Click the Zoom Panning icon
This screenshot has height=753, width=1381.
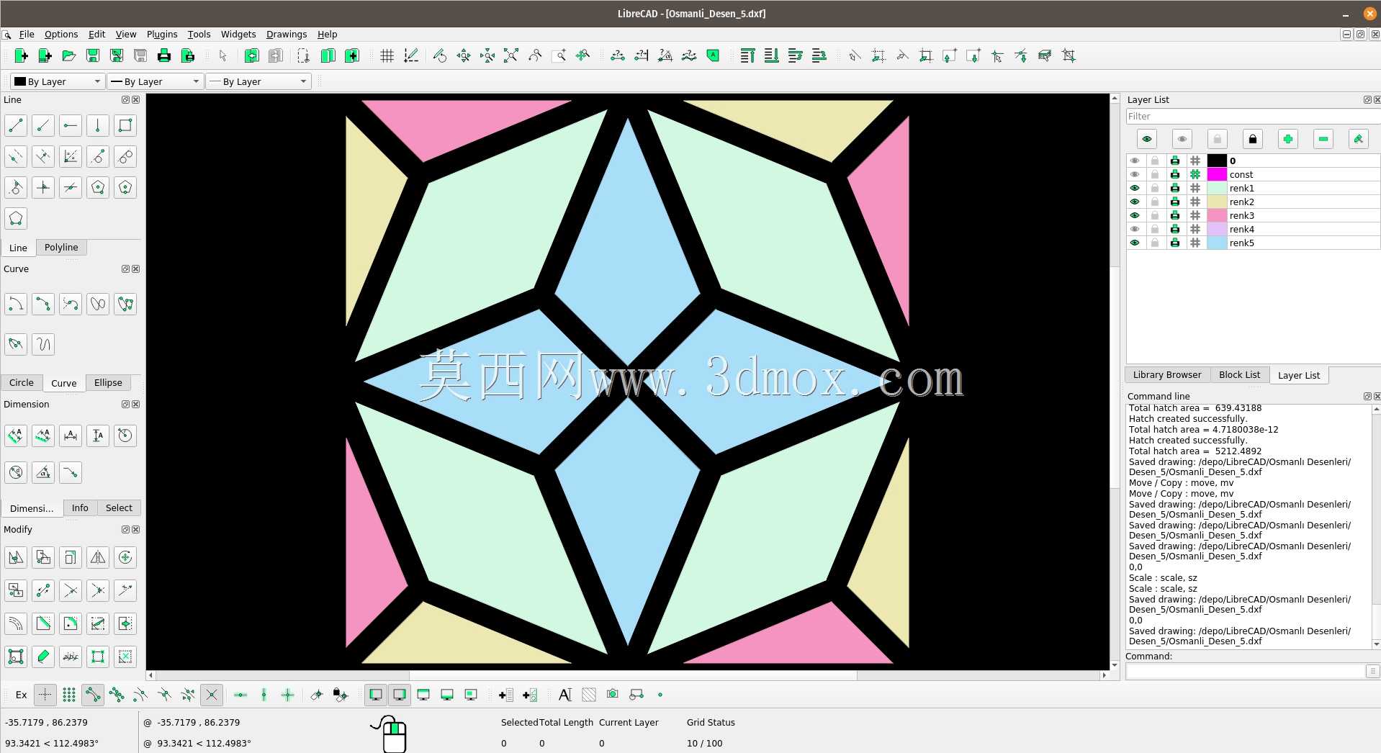pos(582,55)
